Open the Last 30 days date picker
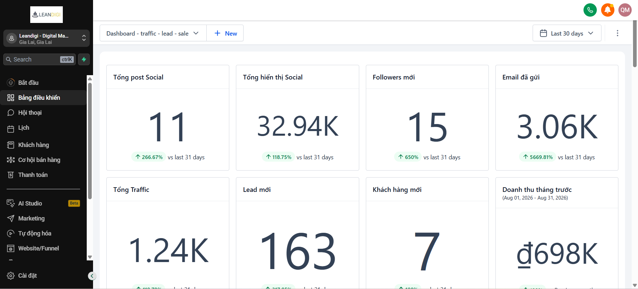The height and width of the screenshot is (289, 638). [x=567, y=33]
